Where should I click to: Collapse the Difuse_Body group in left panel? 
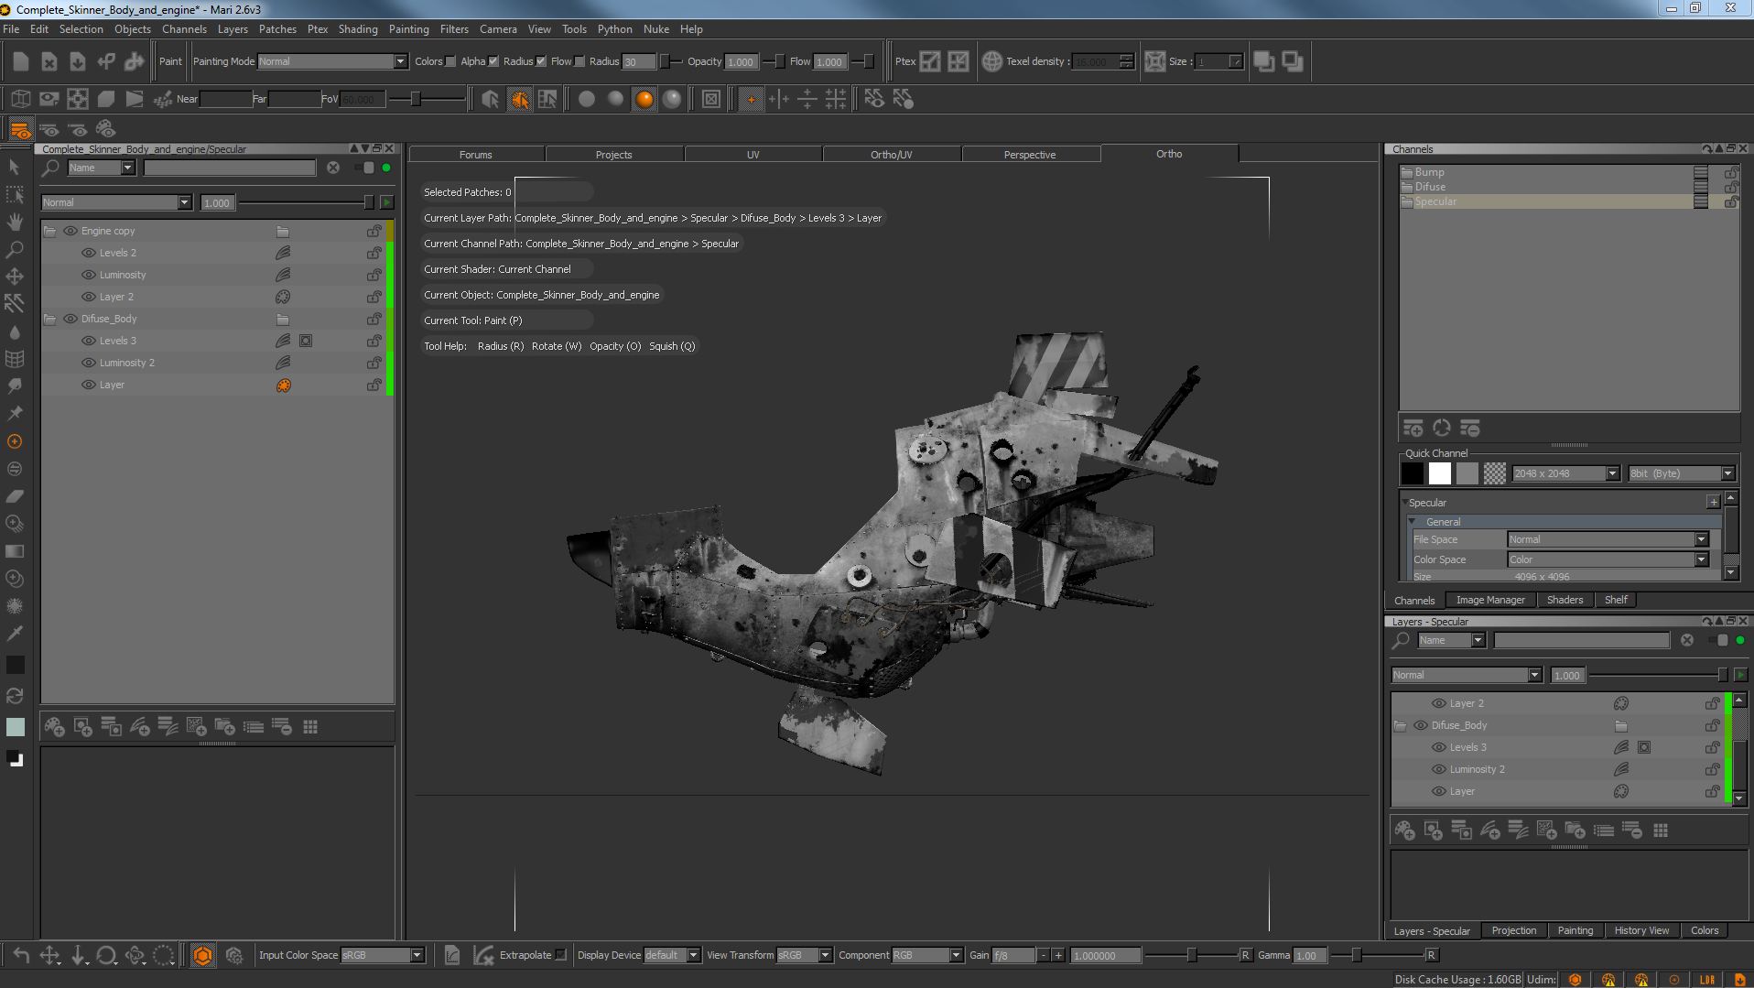(50, 319)
